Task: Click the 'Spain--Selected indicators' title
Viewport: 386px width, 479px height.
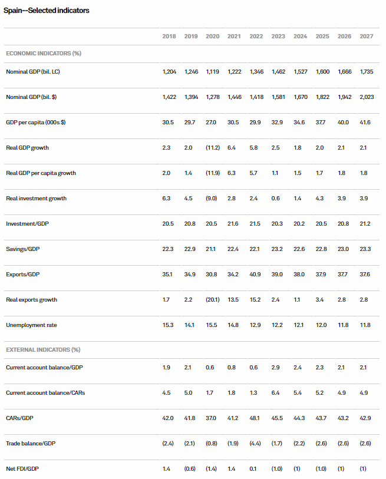Action: click(47, 11)
